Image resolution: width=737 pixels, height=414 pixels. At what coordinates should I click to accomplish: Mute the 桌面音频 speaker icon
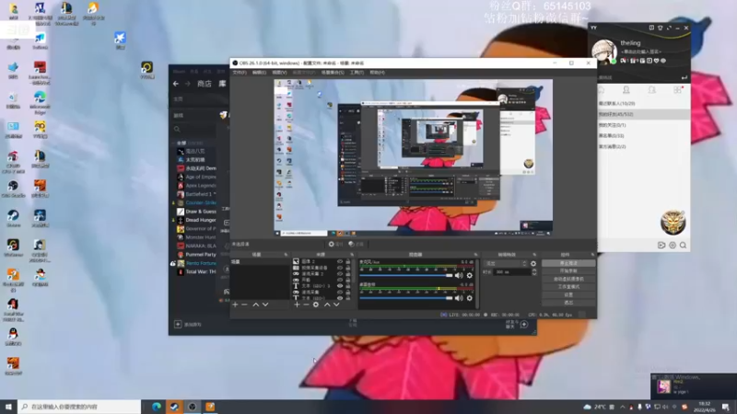click(459, 298)
